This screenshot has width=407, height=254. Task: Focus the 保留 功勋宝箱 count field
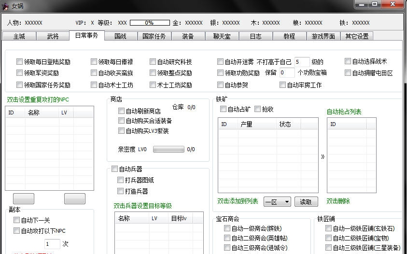click(x=287, y=73)
